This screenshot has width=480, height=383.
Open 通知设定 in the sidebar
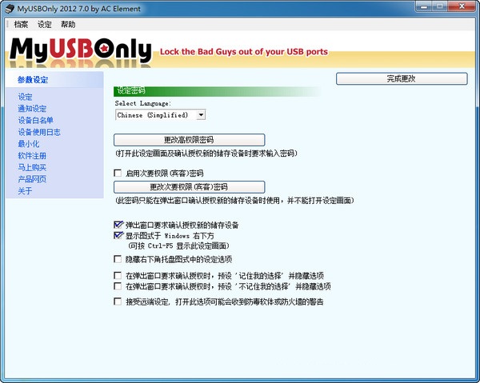(x=32, y=109)
